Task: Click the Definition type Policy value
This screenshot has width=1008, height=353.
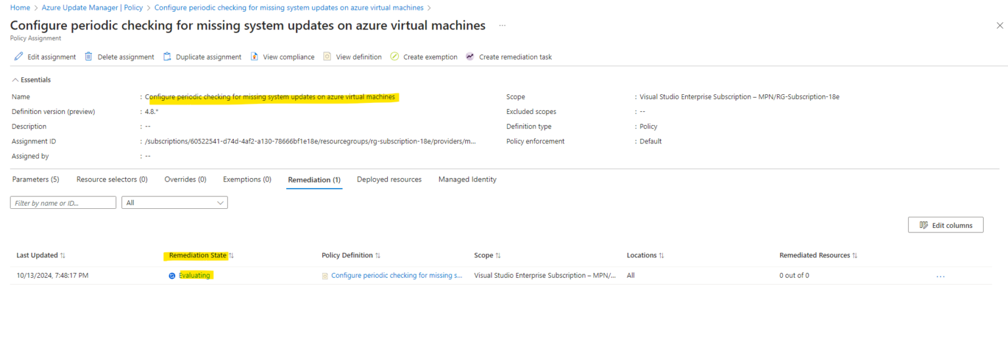Action: click(648, 126)
